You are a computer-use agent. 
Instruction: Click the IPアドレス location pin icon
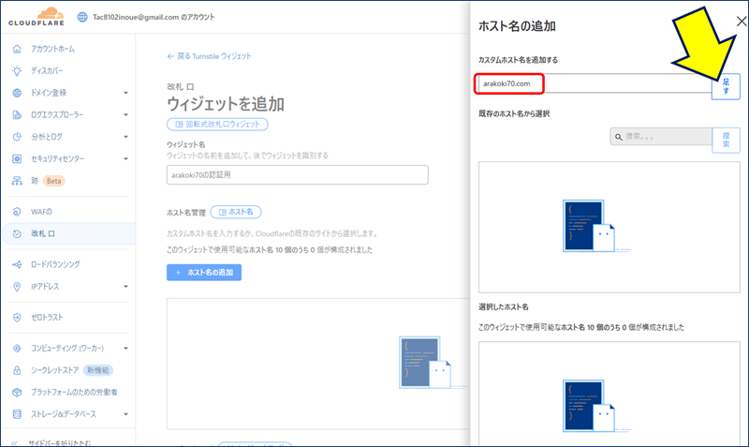click(17, 287)
